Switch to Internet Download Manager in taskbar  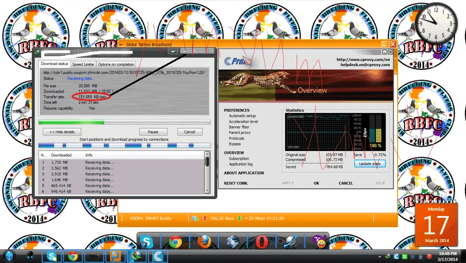click(x=137, y=256)
